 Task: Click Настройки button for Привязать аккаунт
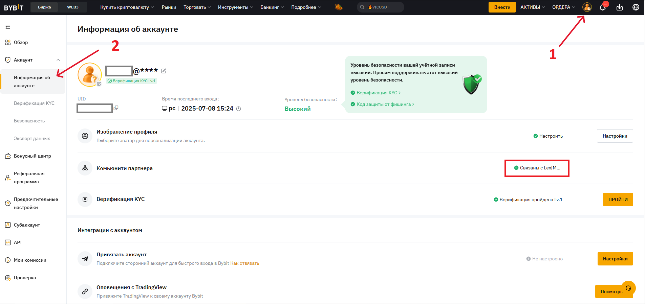615,259
